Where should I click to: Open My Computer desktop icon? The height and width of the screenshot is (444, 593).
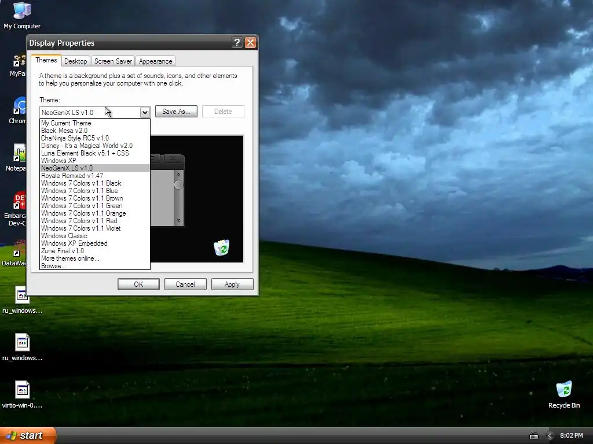[x=22, y=15]
